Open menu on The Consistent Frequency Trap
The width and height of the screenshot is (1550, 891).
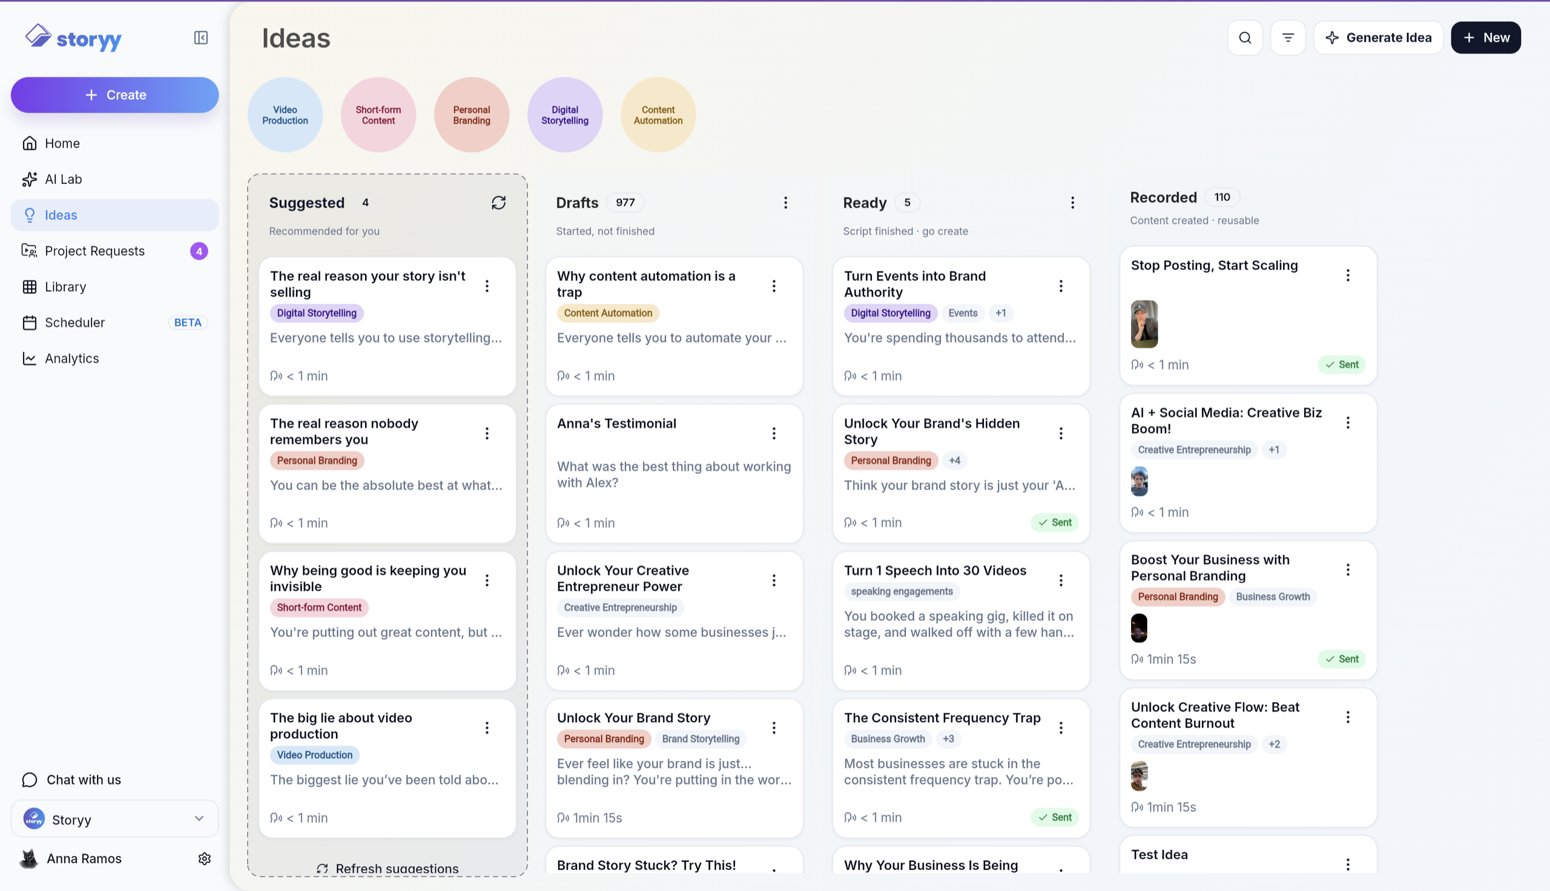1061,728
